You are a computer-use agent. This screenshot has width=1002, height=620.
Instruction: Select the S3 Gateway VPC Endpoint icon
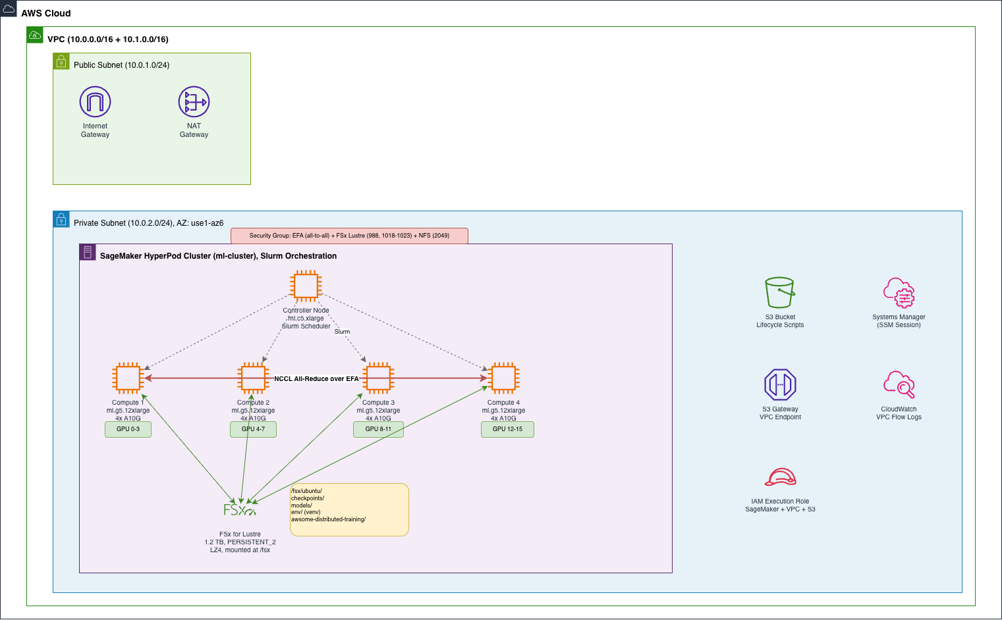(780, 385)
